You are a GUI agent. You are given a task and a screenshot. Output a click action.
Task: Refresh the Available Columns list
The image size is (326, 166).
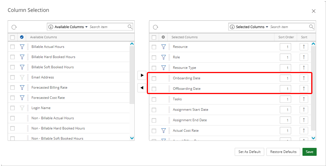coord(14,27)
